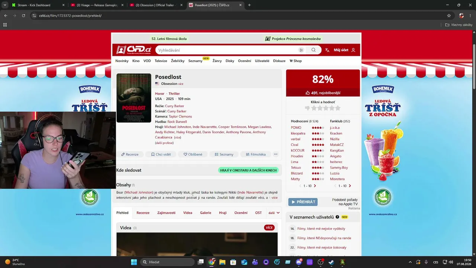Open the three-dots more actions menu
This screenshot has height=268, width=476.
click(276, 154)
